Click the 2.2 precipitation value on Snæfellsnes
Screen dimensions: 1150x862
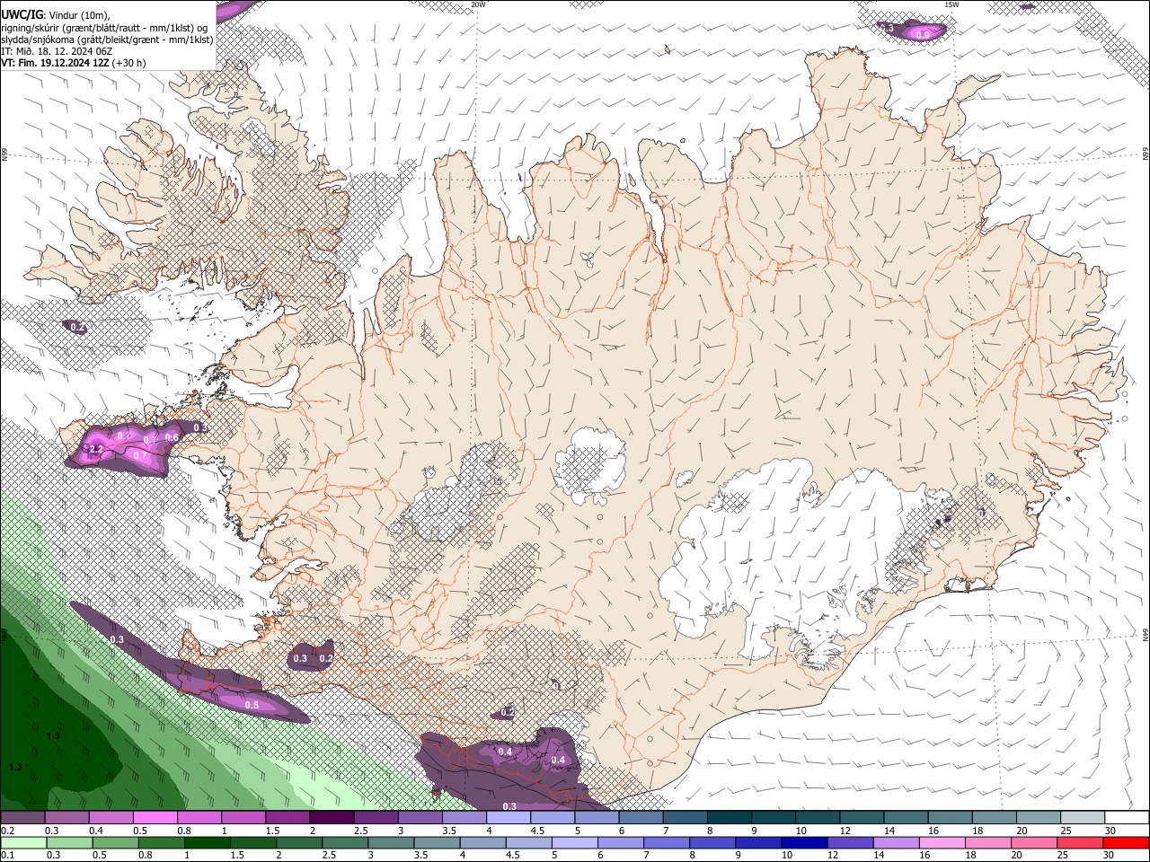(97, 448)
